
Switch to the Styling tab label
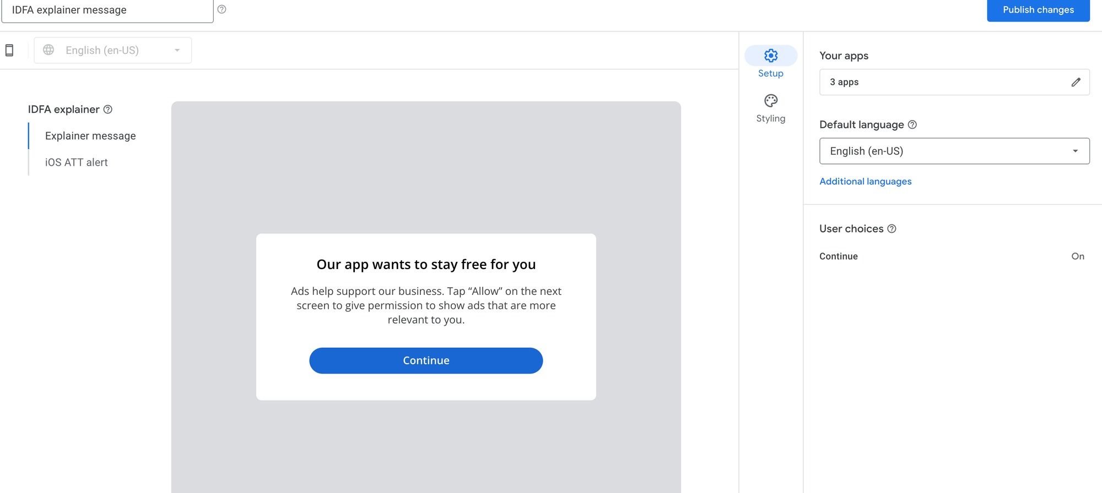pyautogui.click(x=771, y=119)
